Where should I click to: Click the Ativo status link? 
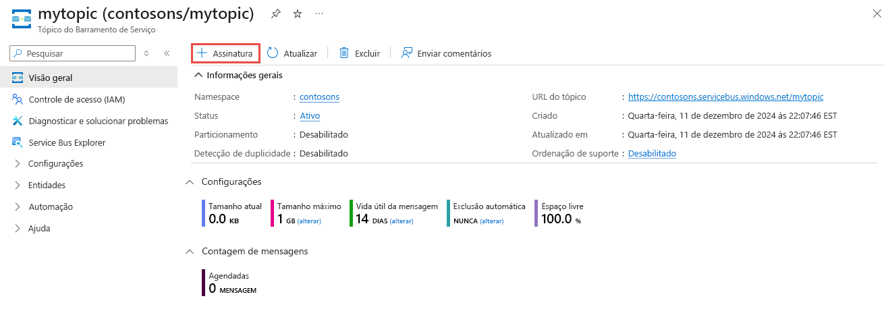pos(310,115)
